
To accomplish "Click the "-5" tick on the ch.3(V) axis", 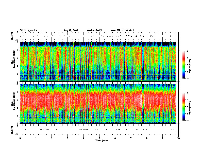I will pyautogui.click(x=17, y=134).
